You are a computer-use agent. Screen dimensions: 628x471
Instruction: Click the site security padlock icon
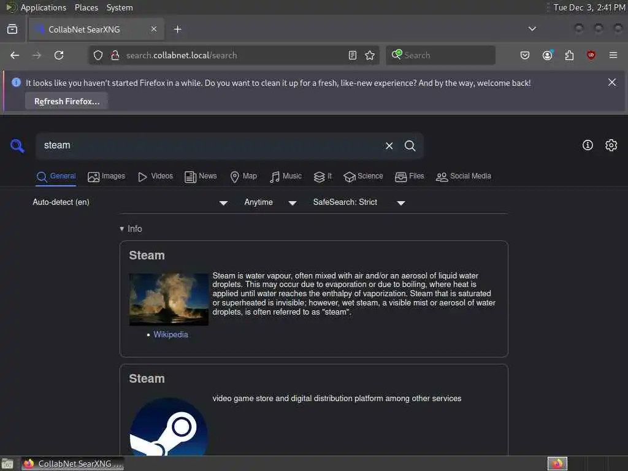pos(115,55)
